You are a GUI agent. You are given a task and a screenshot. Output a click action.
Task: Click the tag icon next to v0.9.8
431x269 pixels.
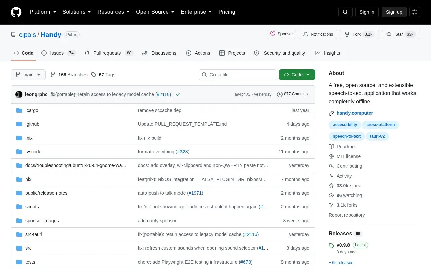coord(331,246)
